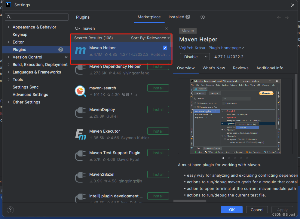Expand Build, Execution, Deployment node

click(9, 64)
